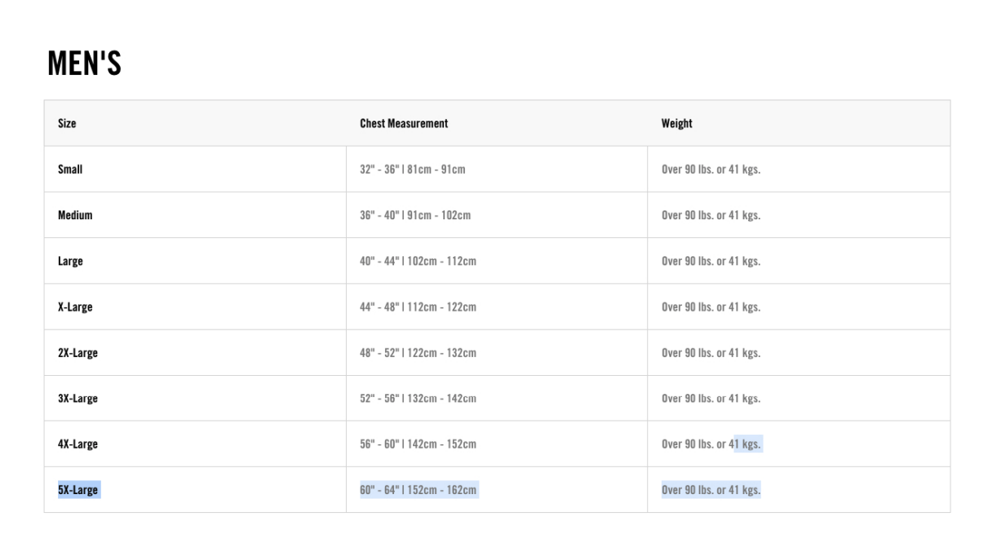Click chest measurement 40" - 44" | 102cm - 112cm
This screenshot has width=988, height=552.
(418, 261)
